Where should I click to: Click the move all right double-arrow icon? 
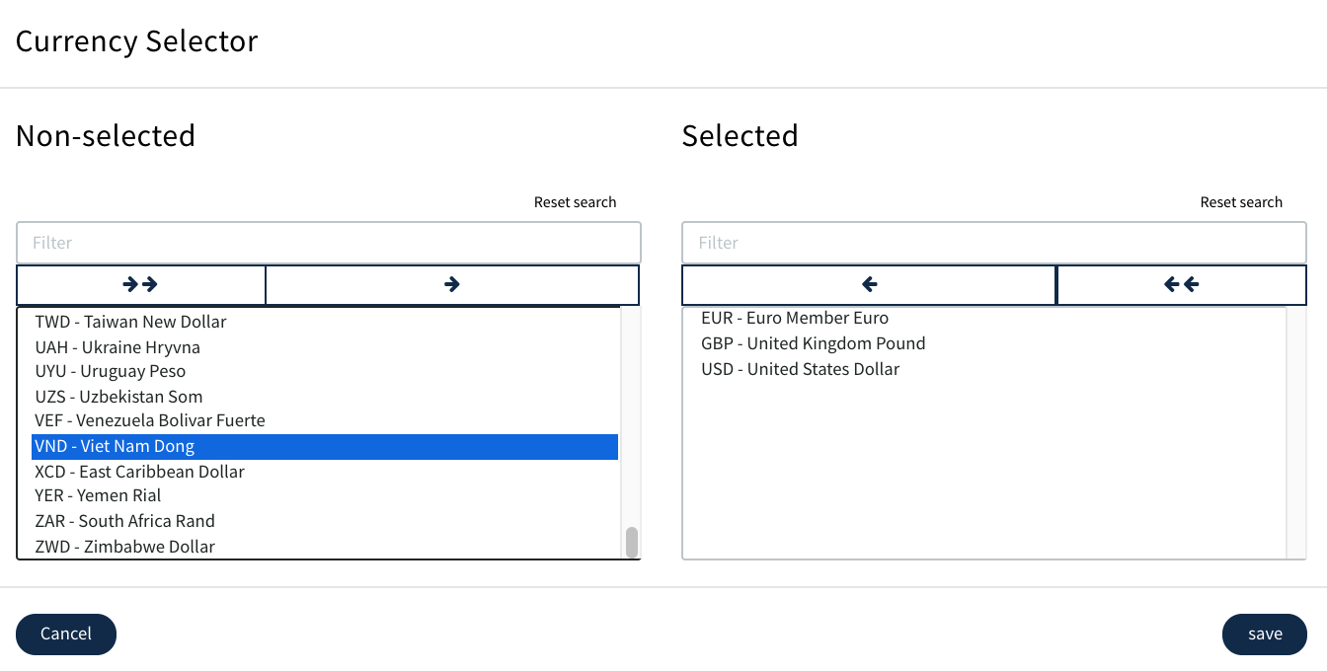pyautogui.click(x=140, y=284)
